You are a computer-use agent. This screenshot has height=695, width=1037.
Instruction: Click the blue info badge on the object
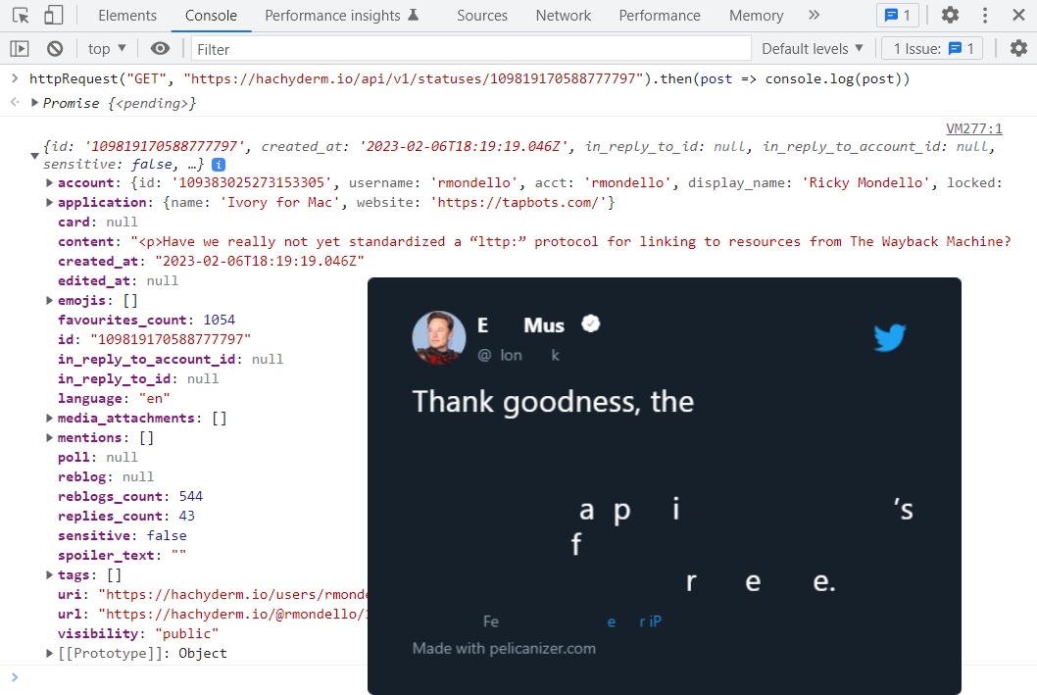pyautogui.click(x=219, y=165)
